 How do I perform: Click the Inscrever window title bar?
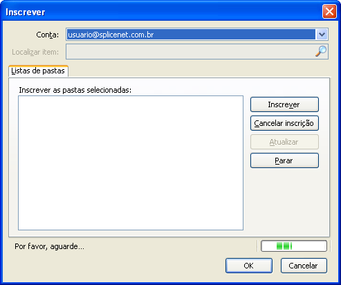(x=161, y=12)
